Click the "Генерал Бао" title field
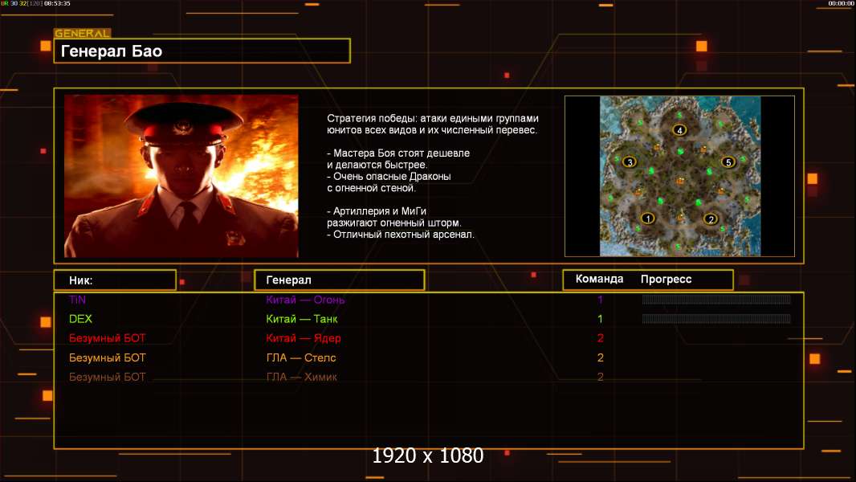The height and width of the screenshot is (482, 856). (202, 51)
